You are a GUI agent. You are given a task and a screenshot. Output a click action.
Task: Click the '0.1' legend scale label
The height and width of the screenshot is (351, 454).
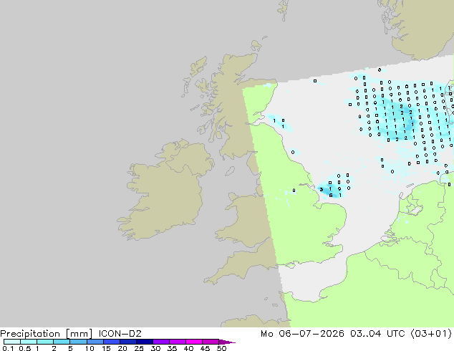coord(8,348)
